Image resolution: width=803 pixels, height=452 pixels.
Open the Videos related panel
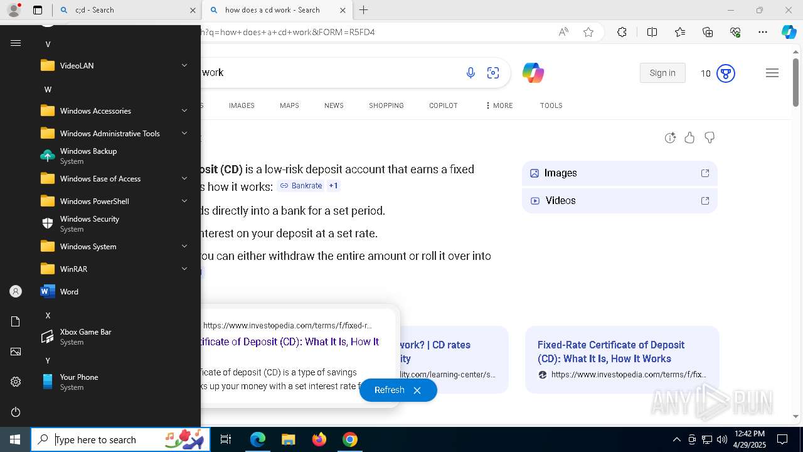(x=620, y=200)
